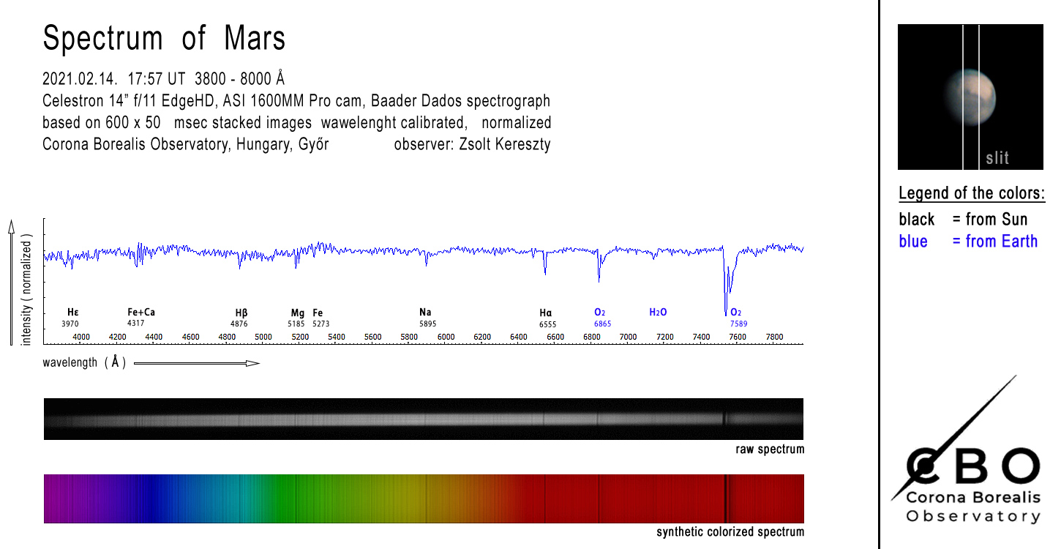Click the "slit" label on the Mars image
1061x549 pixels.
(997, 157)
